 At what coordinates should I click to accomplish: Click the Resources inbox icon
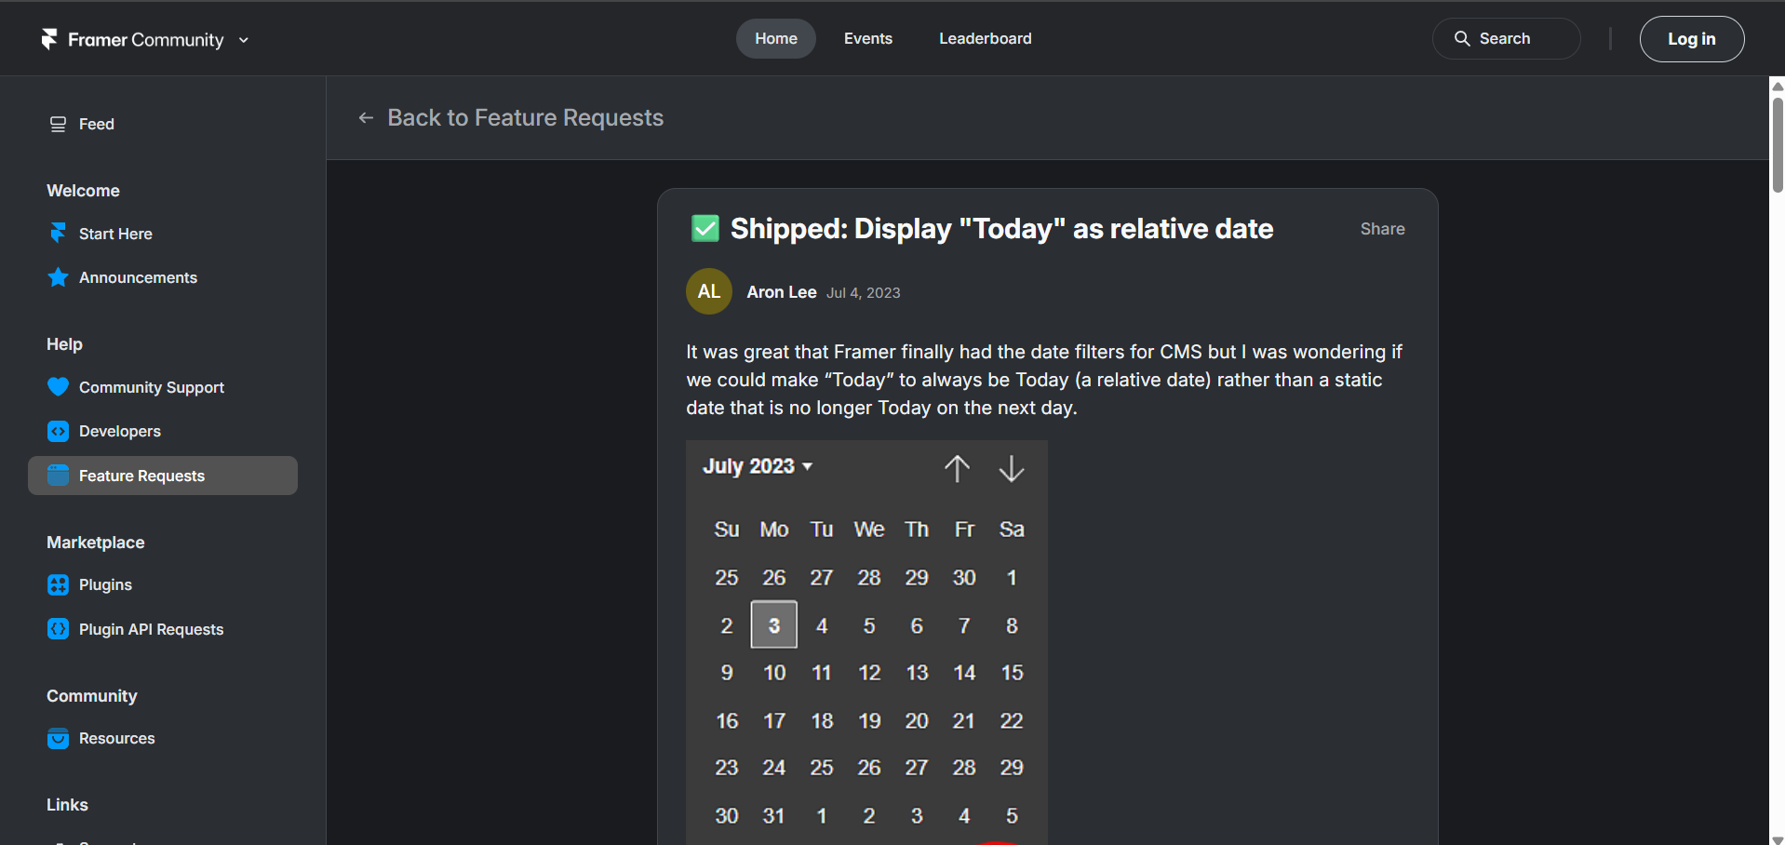point(58,738)
